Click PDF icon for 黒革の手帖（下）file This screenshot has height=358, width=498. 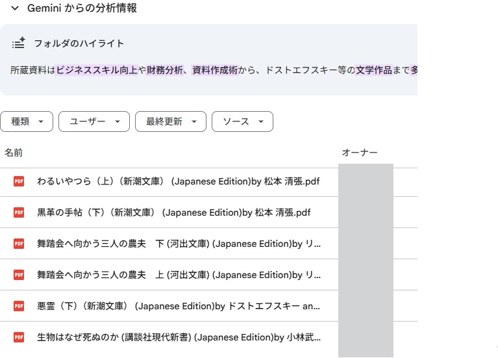[x=19, y=212]
